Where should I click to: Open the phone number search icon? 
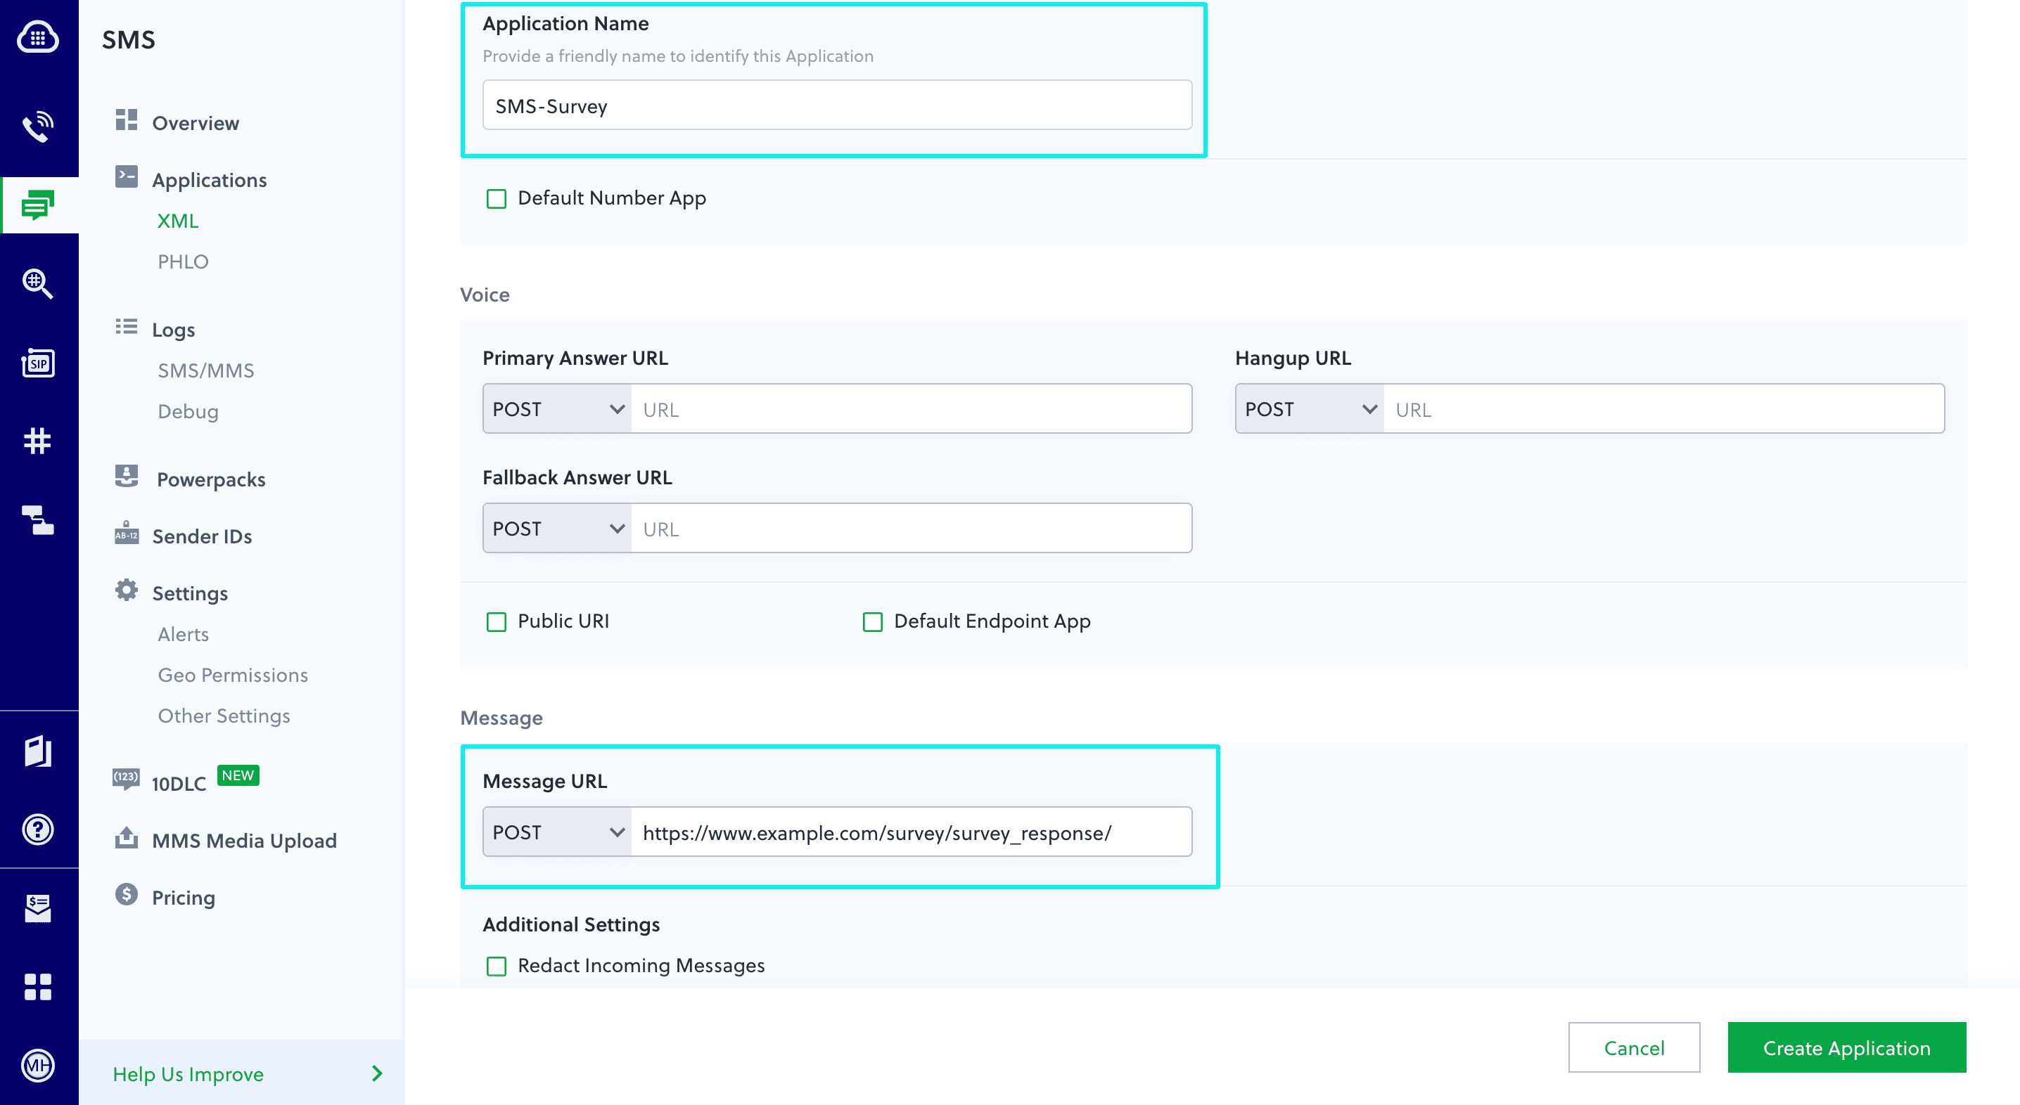39,284
